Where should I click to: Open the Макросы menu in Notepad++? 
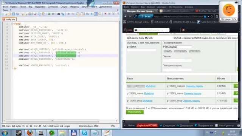pyautogui.click(x=74, y=7)
